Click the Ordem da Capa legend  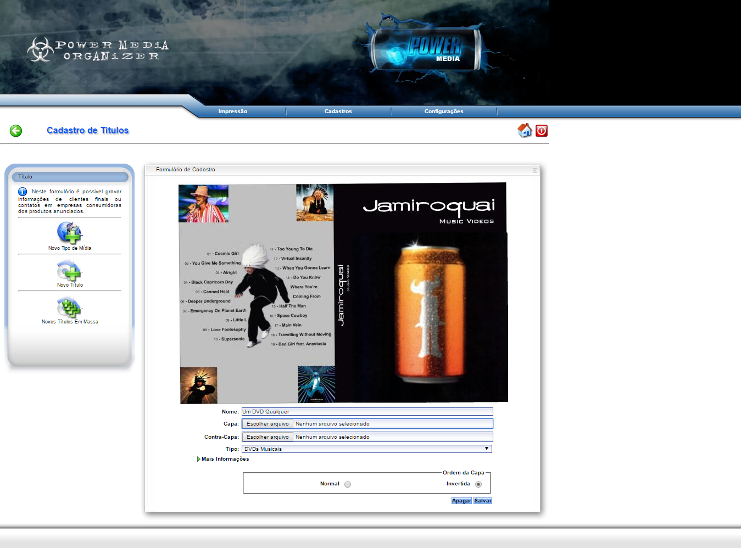click(x=464, y=473)
